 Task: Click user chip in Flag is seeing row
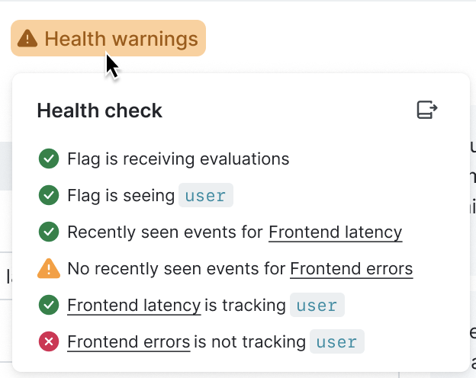coord(205,196)
